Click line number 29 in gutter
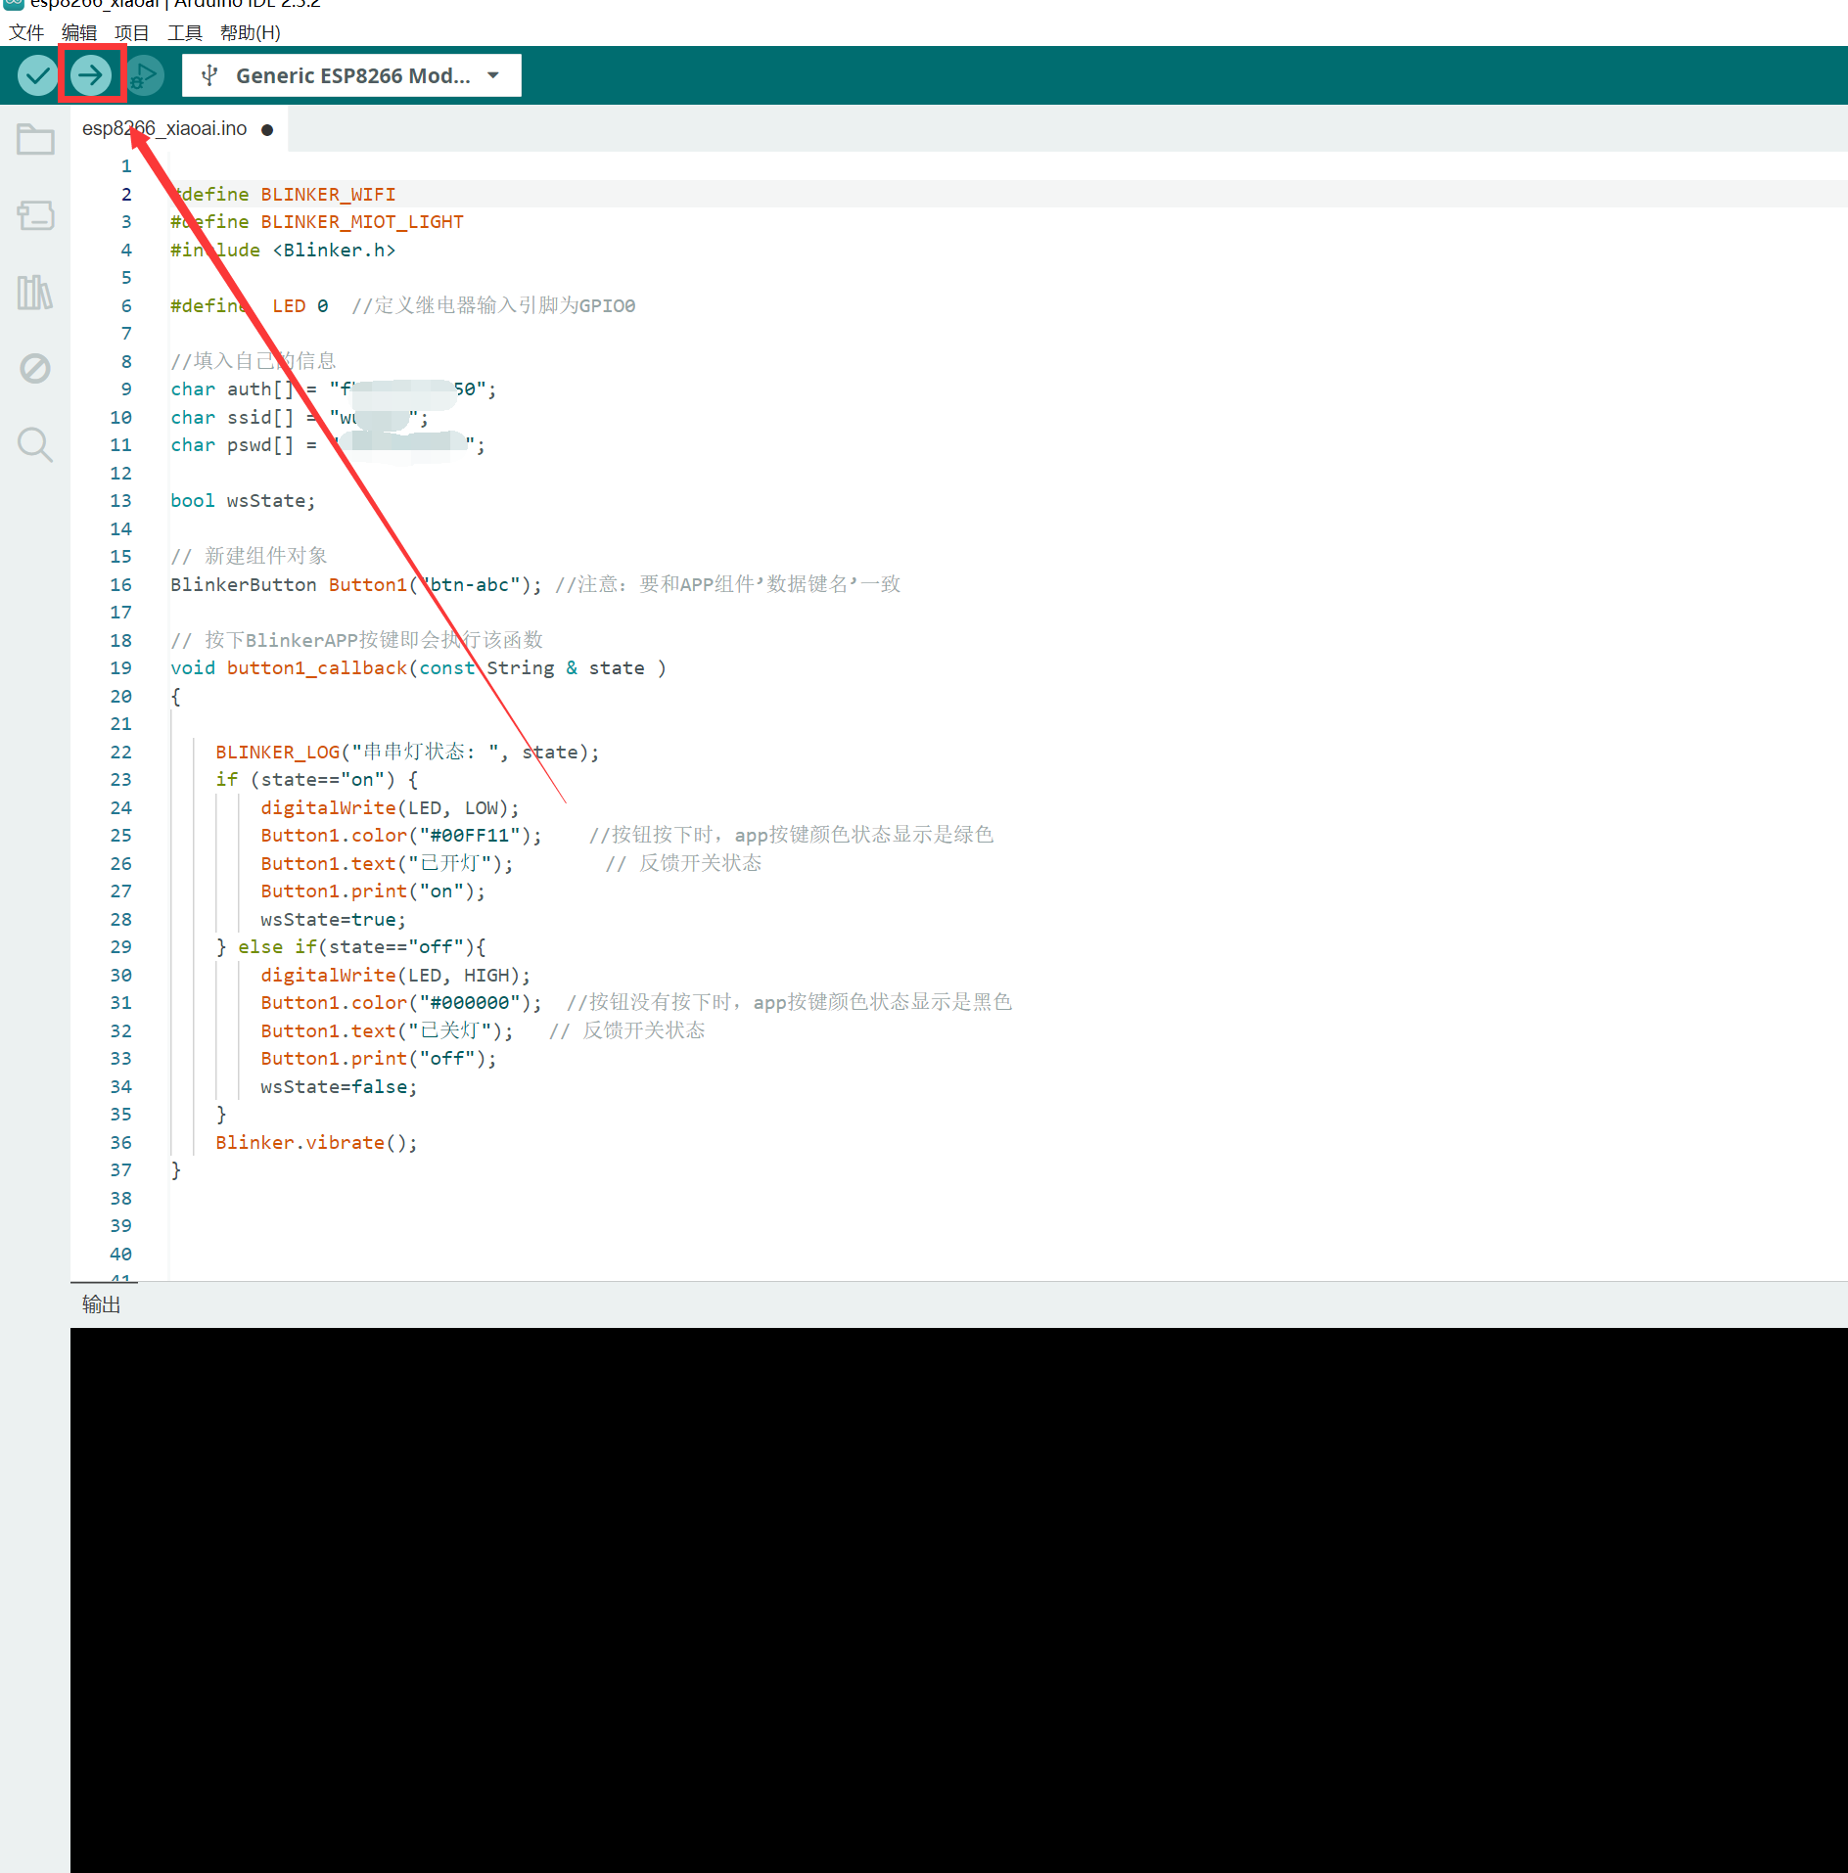1848x1873 pixels. [x=120, y=946]
